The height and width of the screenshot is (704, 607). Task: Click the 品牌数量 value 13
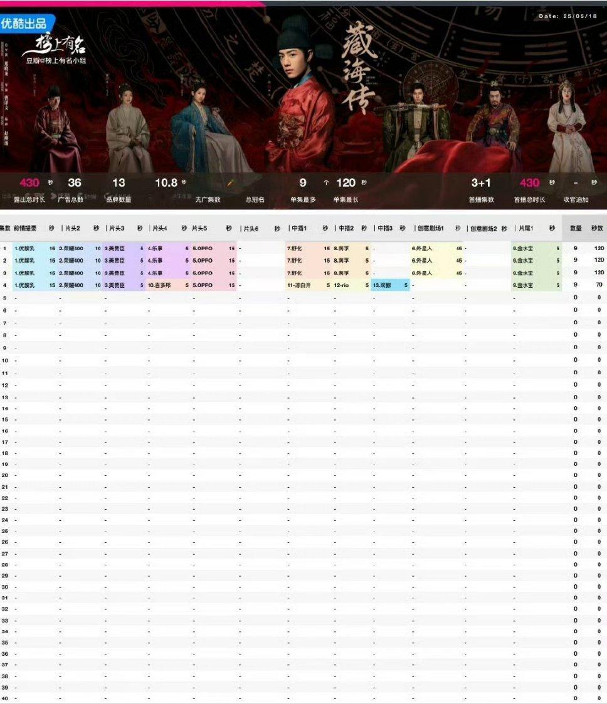click(119, 182)
